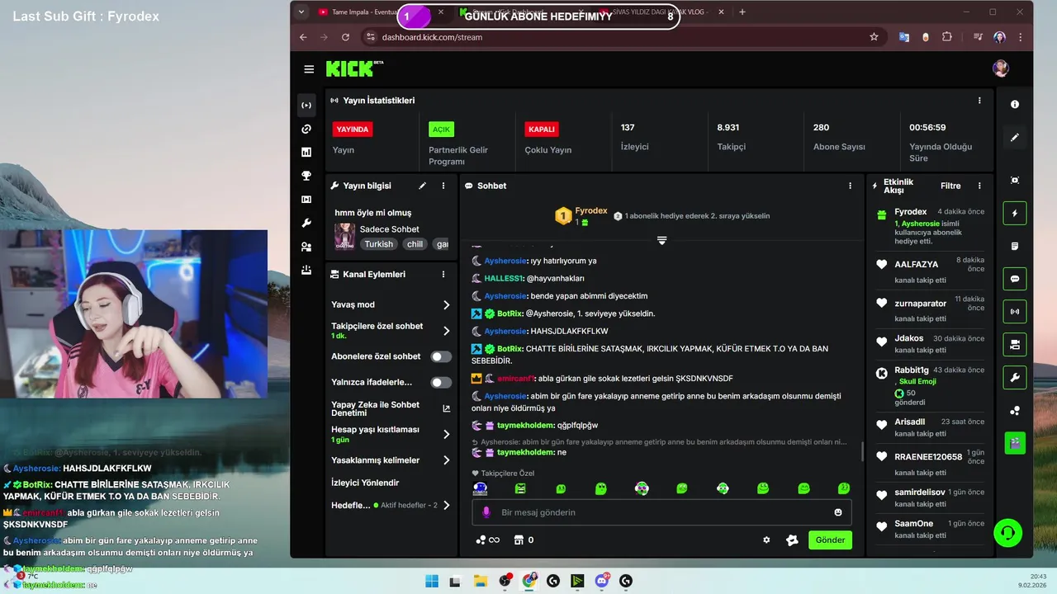
Task: Open the video clips icon in left sidebar
Action: pyautogui.click(x=306, y=199)
